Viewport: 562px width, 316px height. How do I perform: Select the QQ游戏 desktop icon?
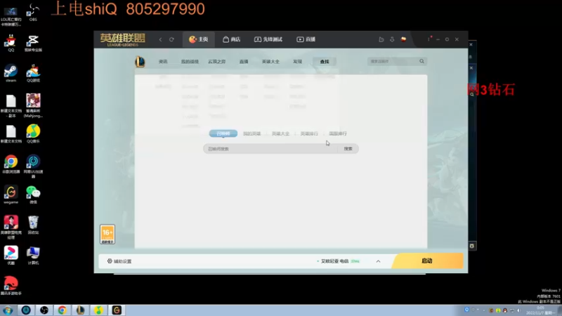33,74
